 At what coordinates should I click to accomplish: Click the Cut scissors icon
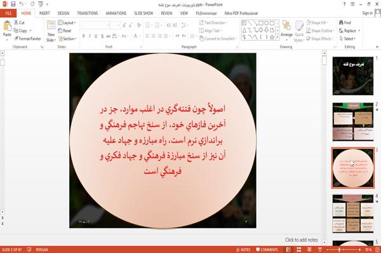pos(17,22)
